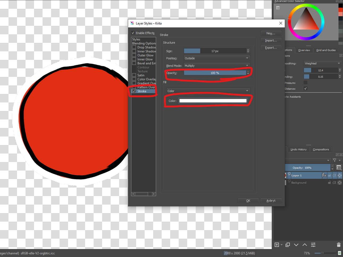
Task: Confirm the dialog with OK
Action: pyautogui.click(x=248, y=201)
